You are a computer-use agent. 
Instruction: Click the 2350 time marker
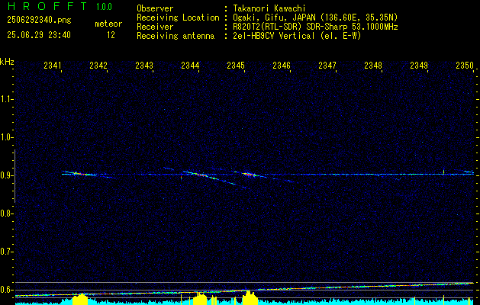point(465,65)
